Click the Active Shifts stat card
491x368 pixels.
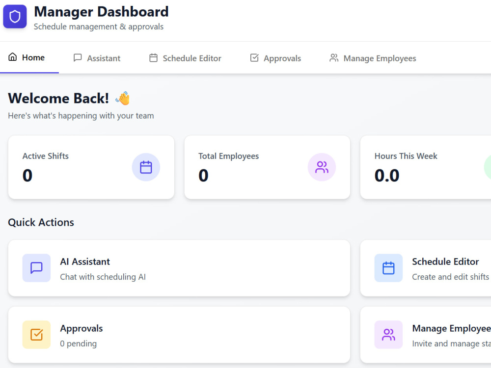click(x=91, y=167)
